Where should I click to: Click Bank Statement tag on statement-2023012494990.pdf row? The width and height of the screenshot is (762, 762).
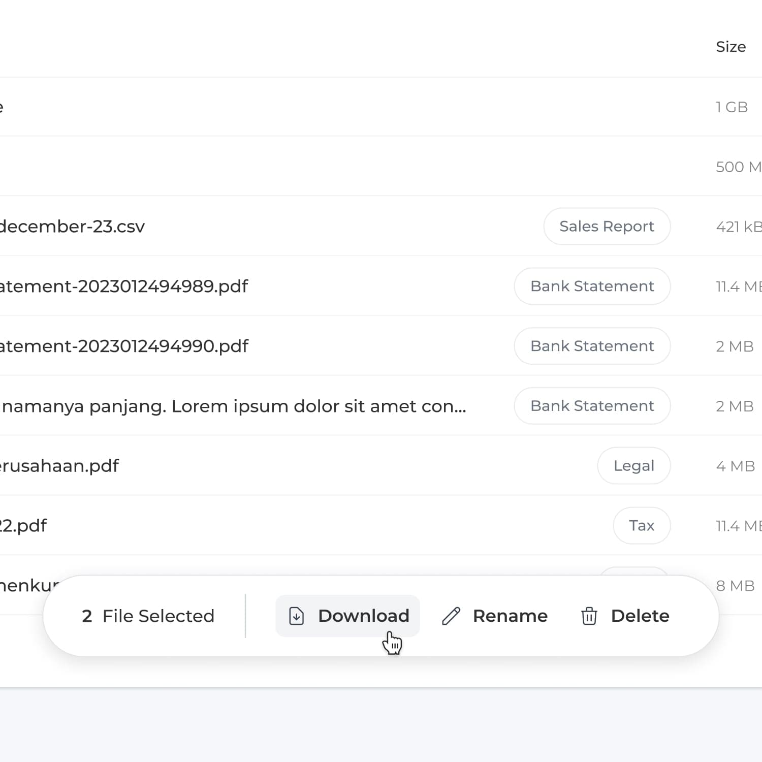point(592,346)
